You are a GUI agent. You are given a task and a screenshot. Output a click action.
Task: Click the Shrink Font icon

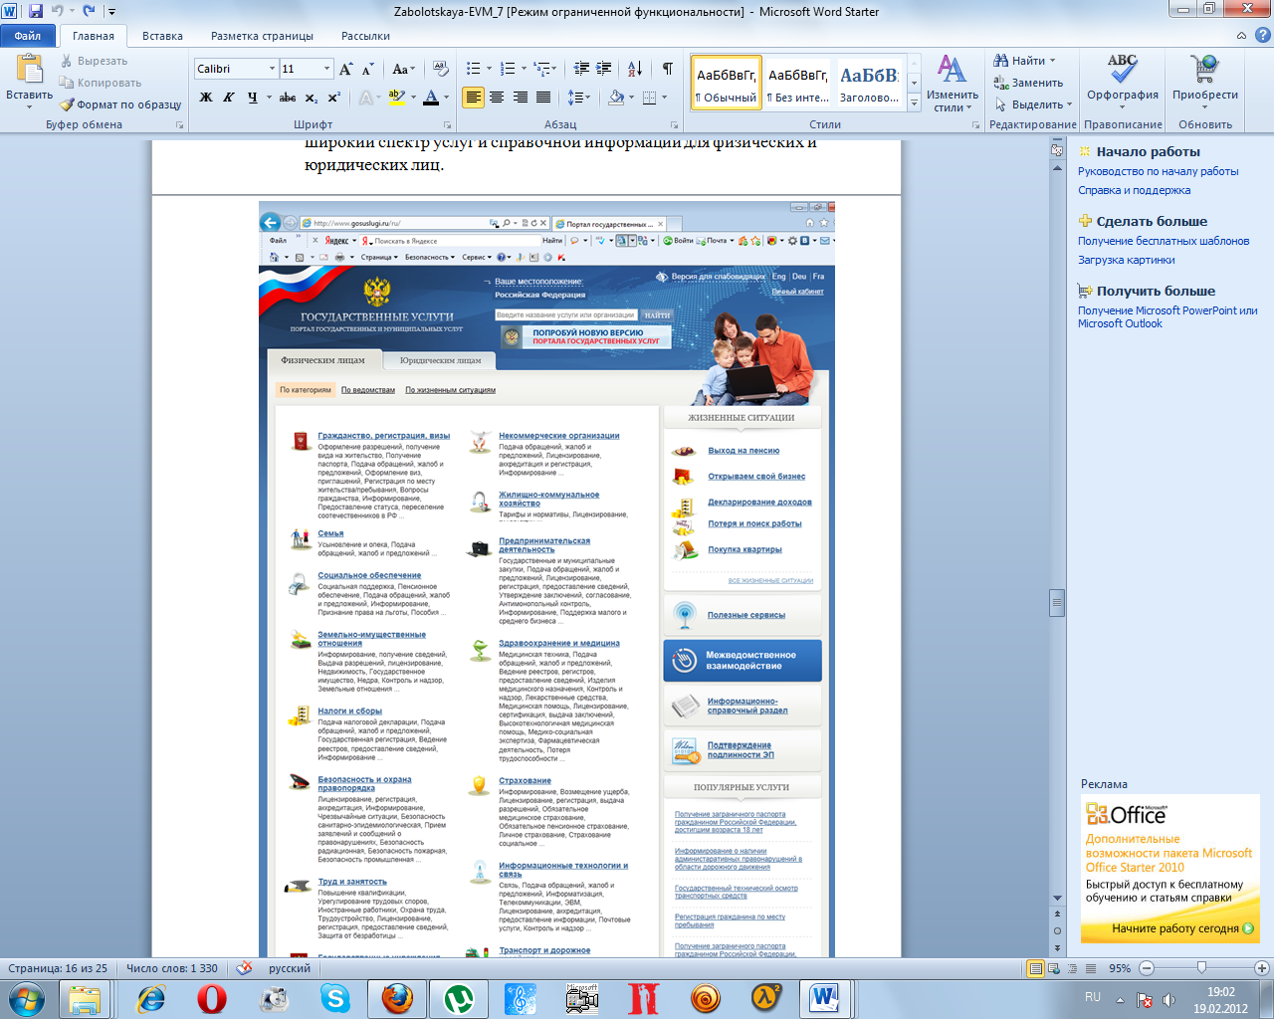tap(367, 69)
